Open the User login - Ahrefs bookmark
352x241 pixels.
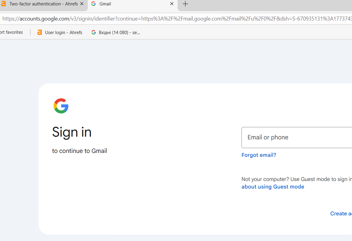(x=63, y=32)
